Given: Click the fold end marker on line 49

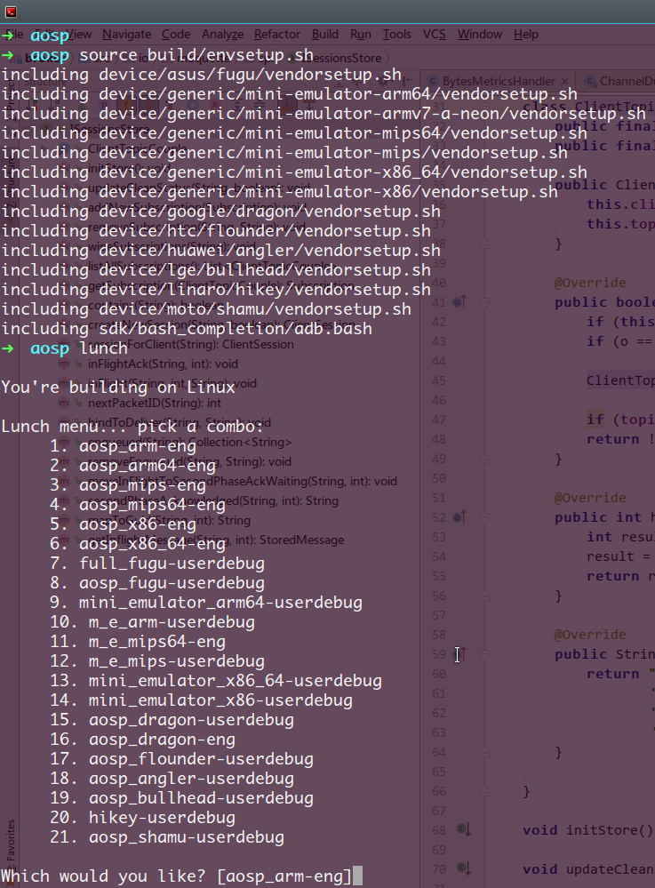Looking at the screenshot, I should point(485,459).
